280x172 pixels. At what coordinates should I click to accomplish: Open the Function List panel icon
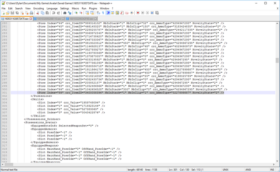click(122, 13)
